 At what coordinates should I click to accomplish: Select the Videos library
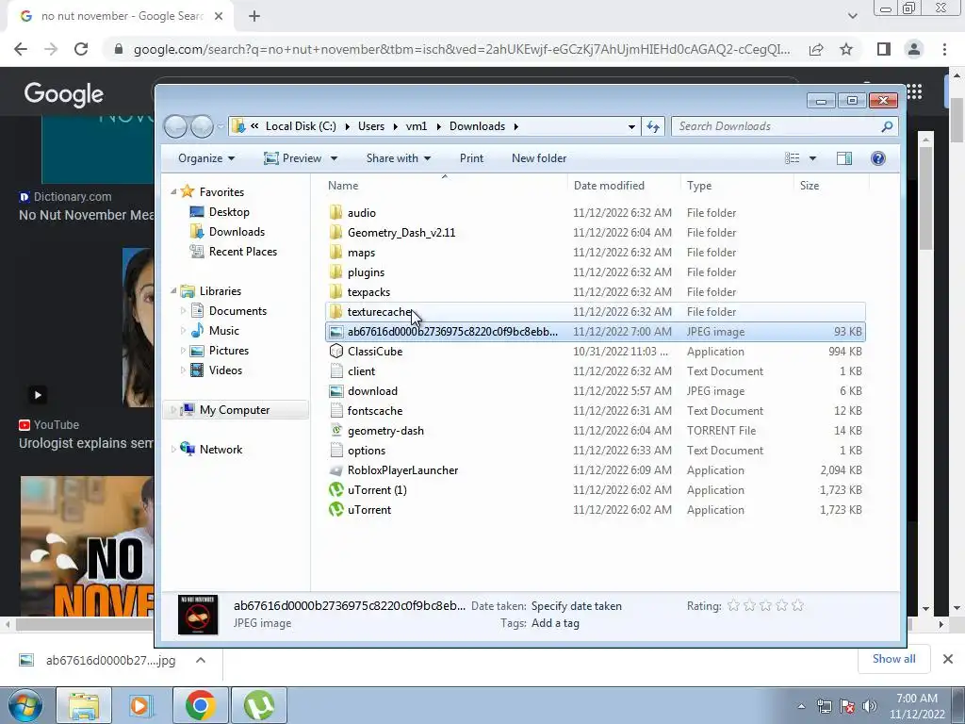tap(225, 370)
